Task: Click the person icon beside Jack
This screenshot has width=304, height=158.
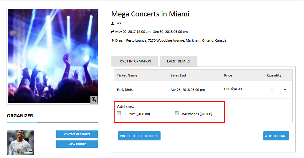Action: pos(113,23)
